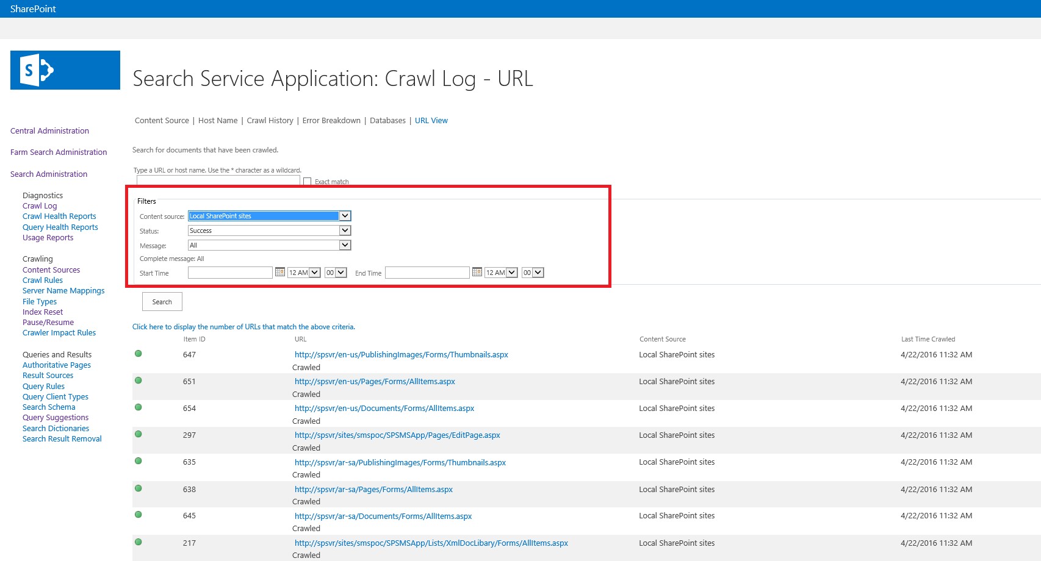Open en-us PublishingImages Thumbnails.aspx URL
This screenshot has width=1041, height=561.
[402, 355]
